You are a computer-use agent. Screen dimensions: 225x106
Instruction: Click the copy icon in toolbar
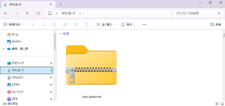(x=43, y=25)
